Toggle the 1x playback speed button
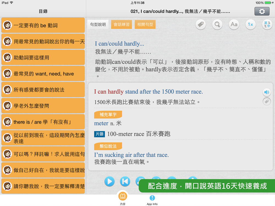 pyautogui.click(x=251, y=24)
